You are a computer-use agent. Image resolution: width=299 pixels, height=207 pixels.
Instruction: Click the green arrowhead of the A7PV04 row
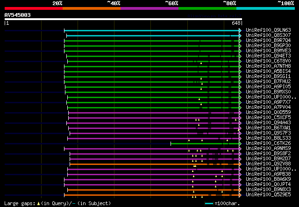point(240,107)
